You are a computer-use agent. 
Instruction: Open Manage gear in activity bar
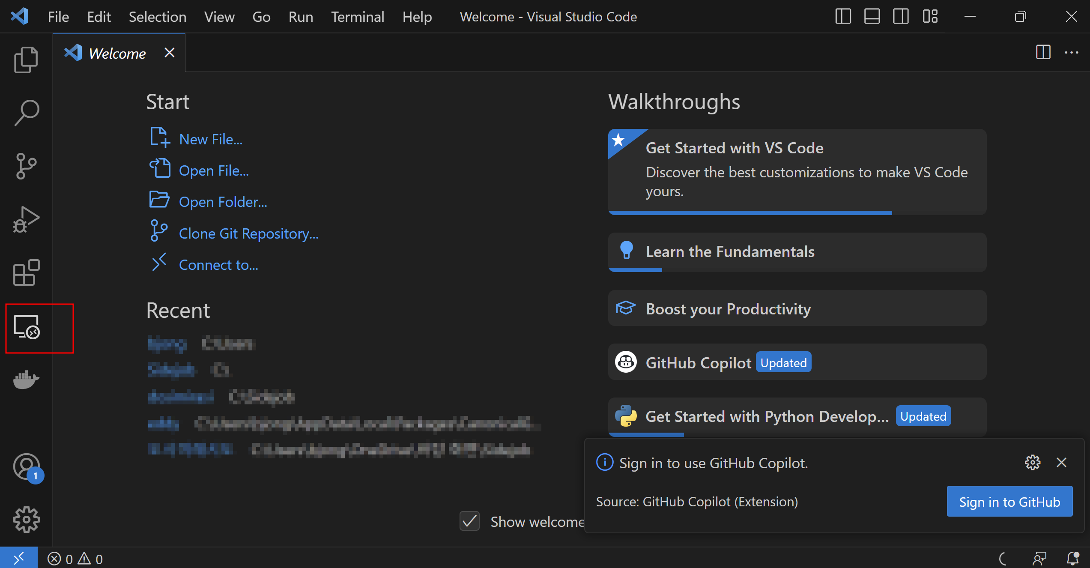tap(26, 520)
